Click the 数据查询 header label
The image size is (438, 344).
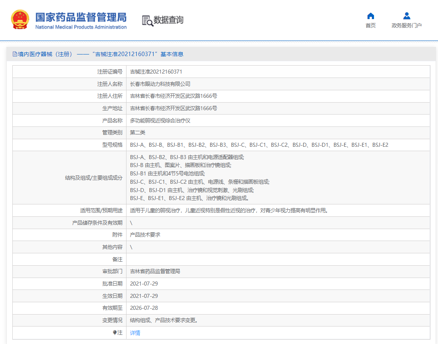(x=168, y=20)
